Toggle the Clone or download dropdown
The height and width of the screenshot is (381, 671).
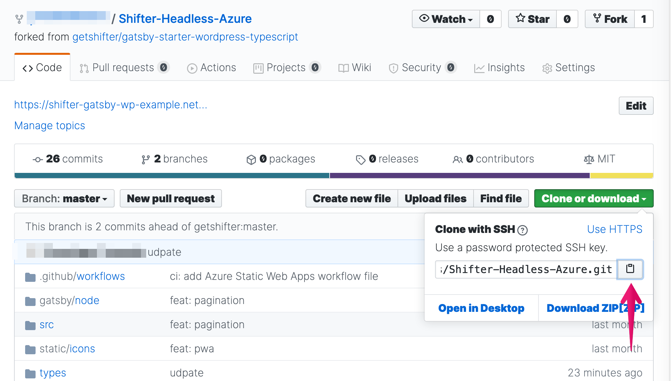(594, 198)
